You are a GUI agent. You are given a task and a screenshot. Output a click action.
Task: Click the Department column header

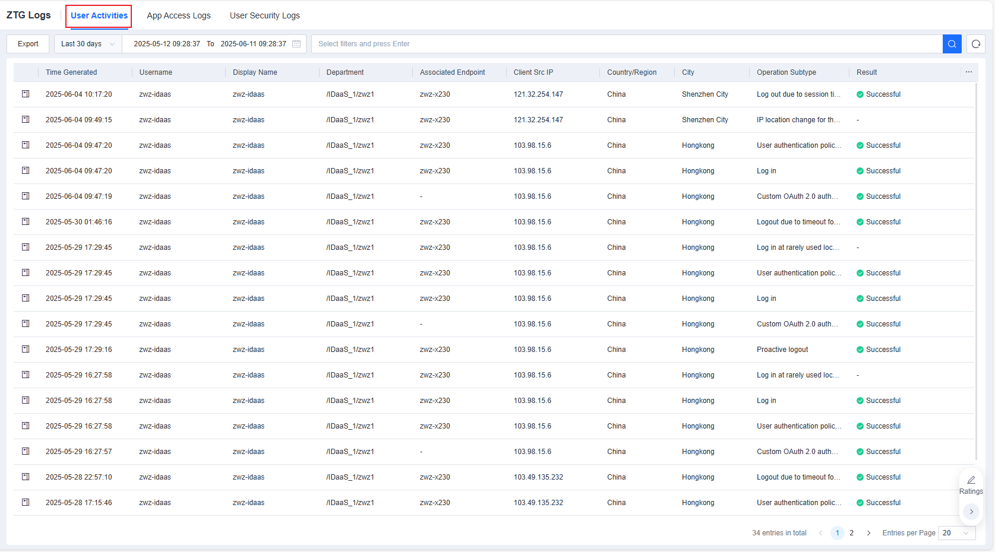345,72
